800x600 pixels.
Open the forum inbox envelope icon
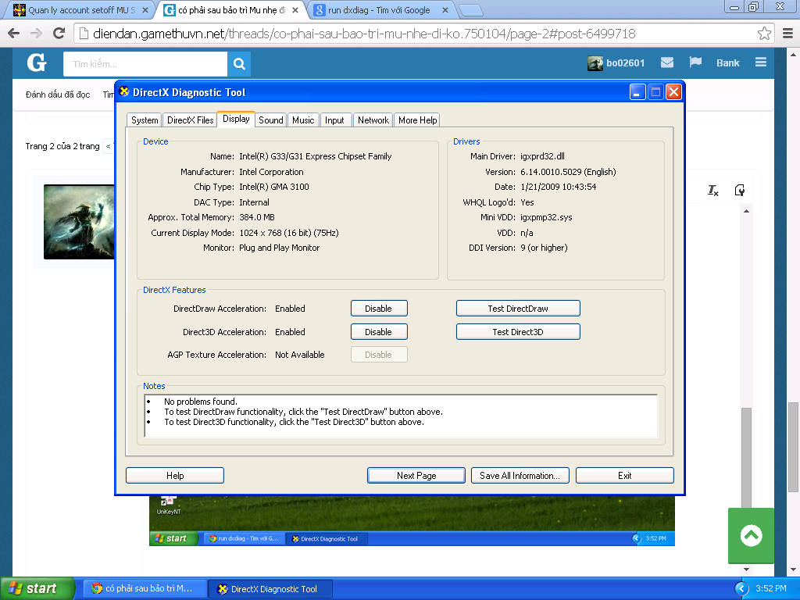[667, 62]
